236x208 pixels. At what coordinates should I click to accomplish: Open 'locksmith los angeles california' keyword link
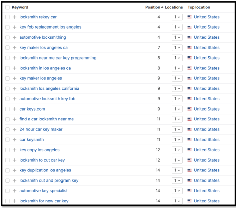click(49, 88)
